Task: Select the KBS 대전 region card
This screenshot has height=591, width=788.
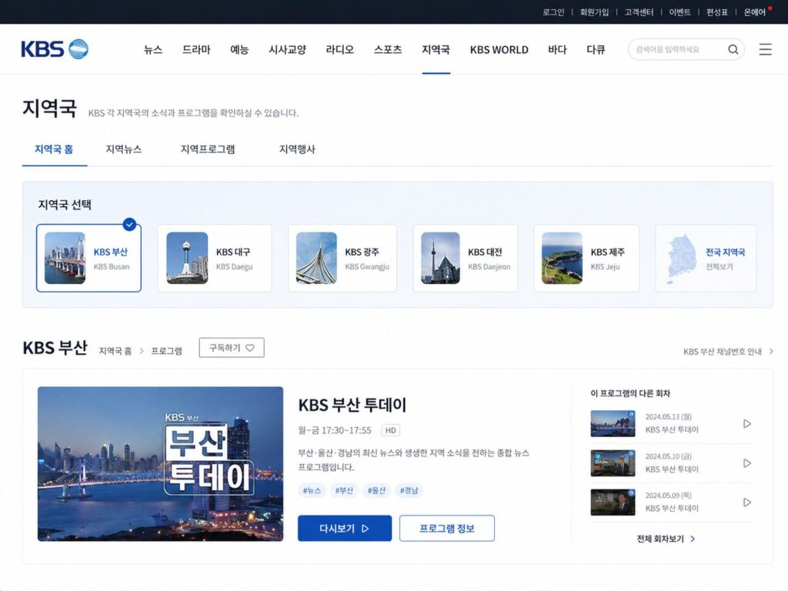Action: pos(466,259)
